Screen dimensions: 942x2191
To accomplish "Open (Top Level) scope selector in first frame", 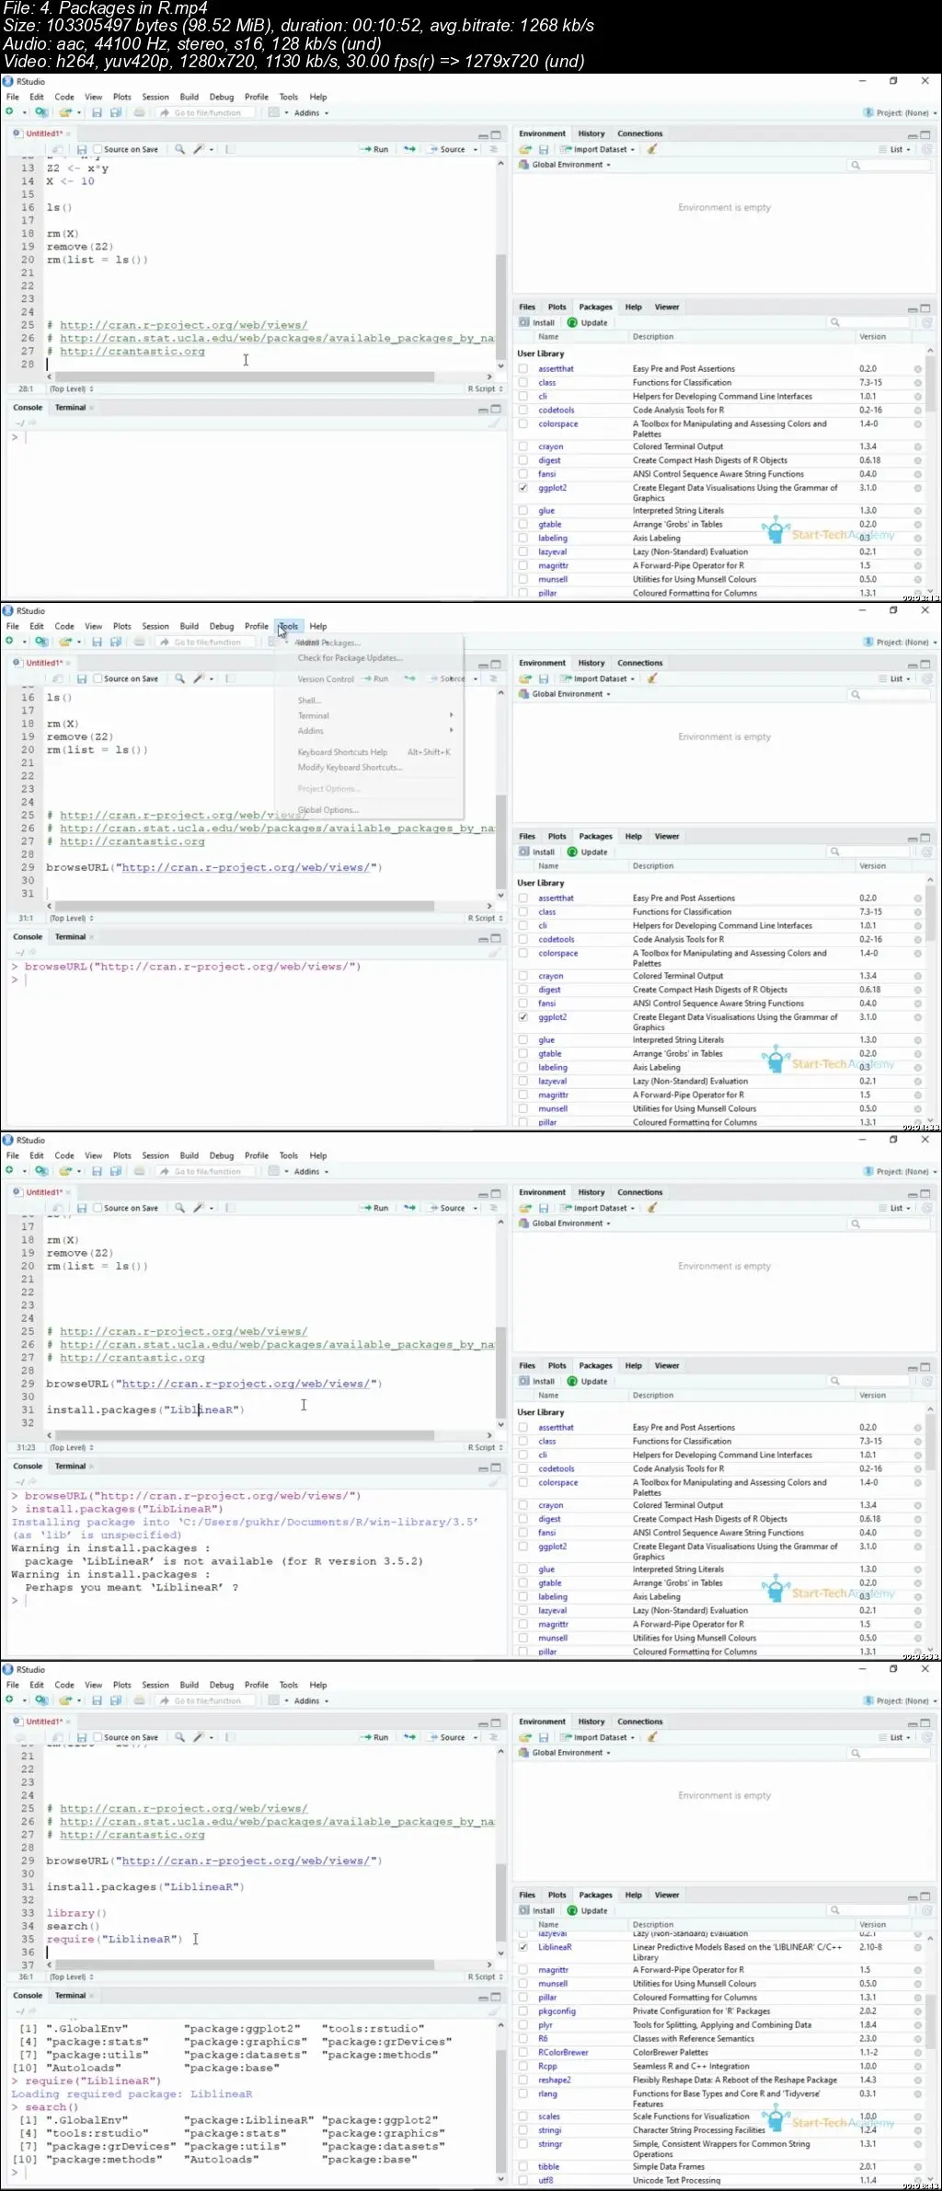I will 72,389.
